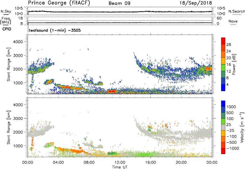245x169 pixels.
Task: Click the 10^5 label left of the noise panel
Action: tap(19, 9)
